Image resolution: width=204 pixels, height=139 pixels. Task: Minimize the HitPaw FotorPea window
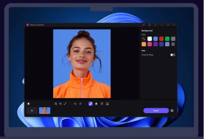162,25
